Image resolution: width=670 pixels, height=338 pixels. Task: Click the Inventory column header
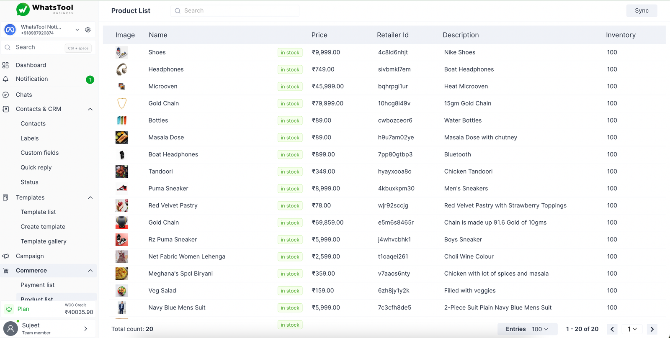tap(621, 35)
